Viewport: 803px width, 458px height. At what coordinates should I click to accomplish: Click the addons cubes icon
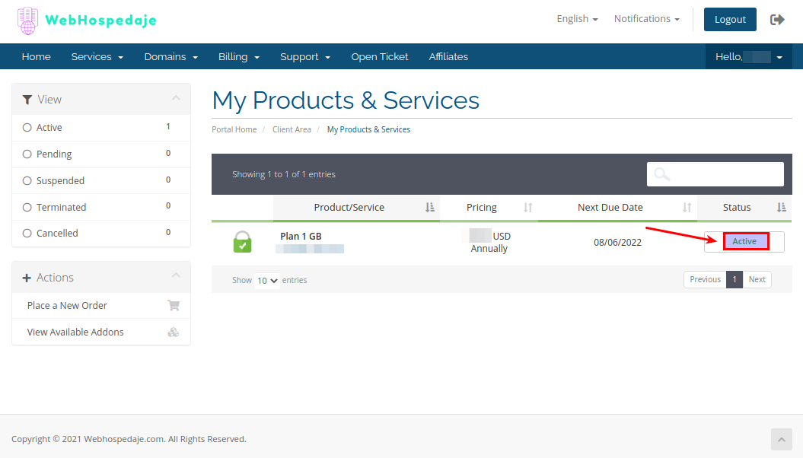click(x=174, y=332)
